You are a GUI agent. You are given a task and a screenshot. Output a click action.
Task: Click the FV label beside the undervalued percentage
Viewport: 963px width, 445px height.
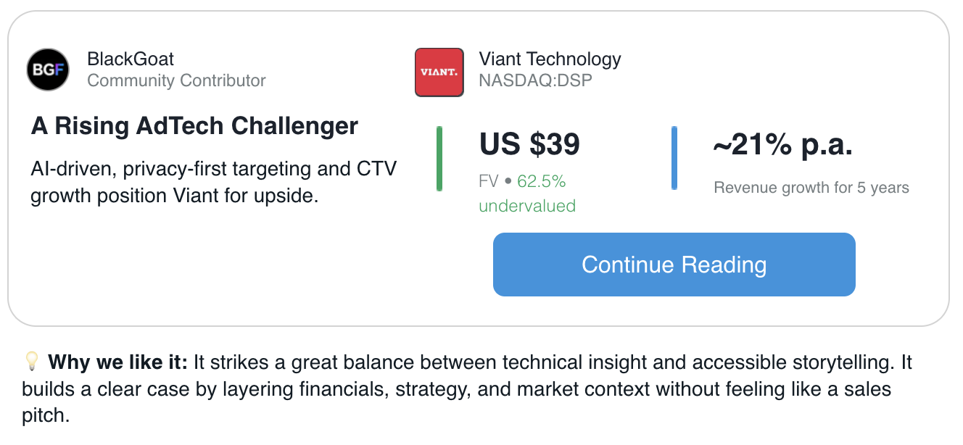click(x=489, y=180)
